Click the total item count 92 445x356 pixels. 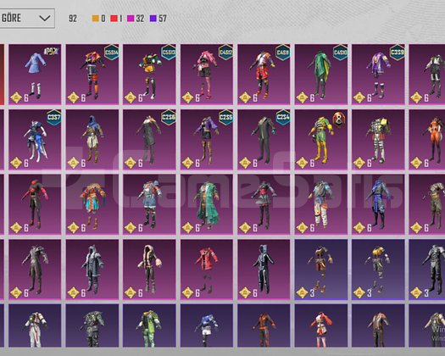[x=73, y=19]
